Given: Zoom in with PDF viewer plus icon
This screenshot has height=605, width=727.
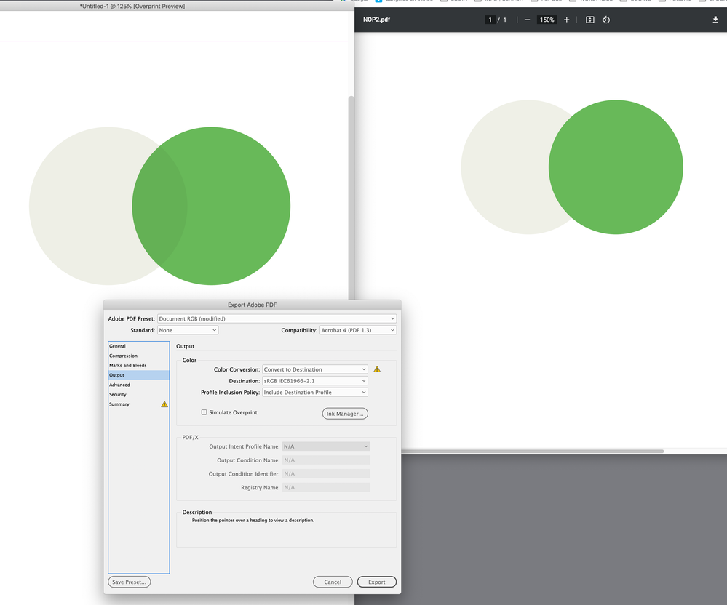Looking at the screenshot, I should (x=567, y=20).
